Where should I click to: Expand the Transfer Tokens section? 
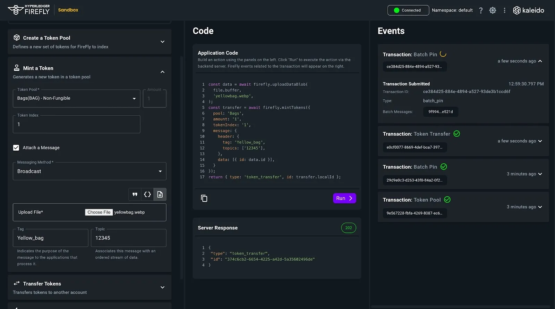(x=162, y=287)
